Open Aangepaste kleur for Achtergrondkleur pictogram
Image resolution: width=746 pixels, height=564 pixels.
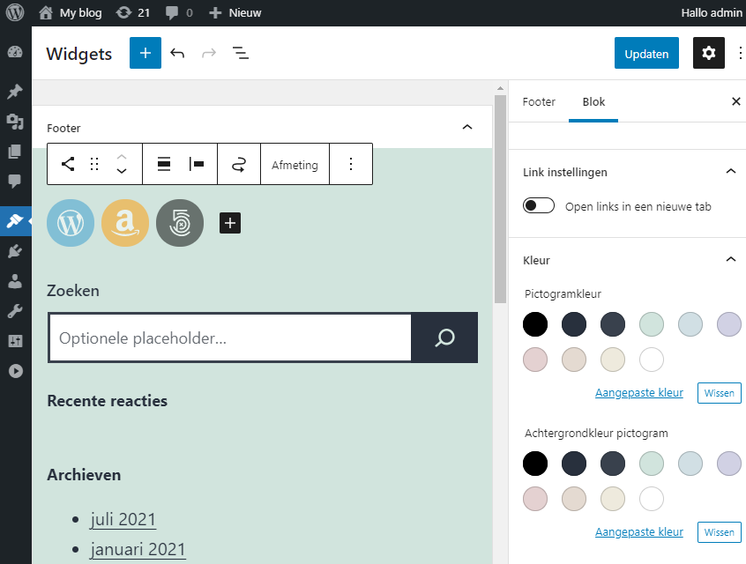coord(639,531)
